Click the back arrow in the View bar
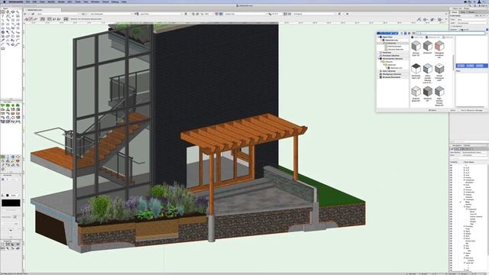Image resolution: width=489 pixels, height=275 pixels. click(25, 14)
